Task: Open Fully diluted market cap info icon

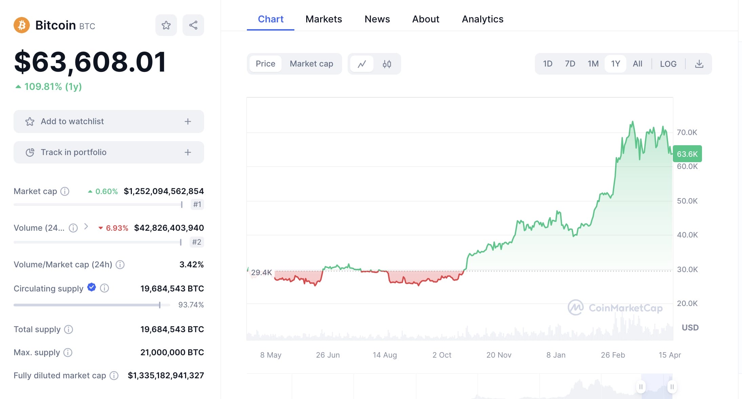Action: click(x=114, y=376)
